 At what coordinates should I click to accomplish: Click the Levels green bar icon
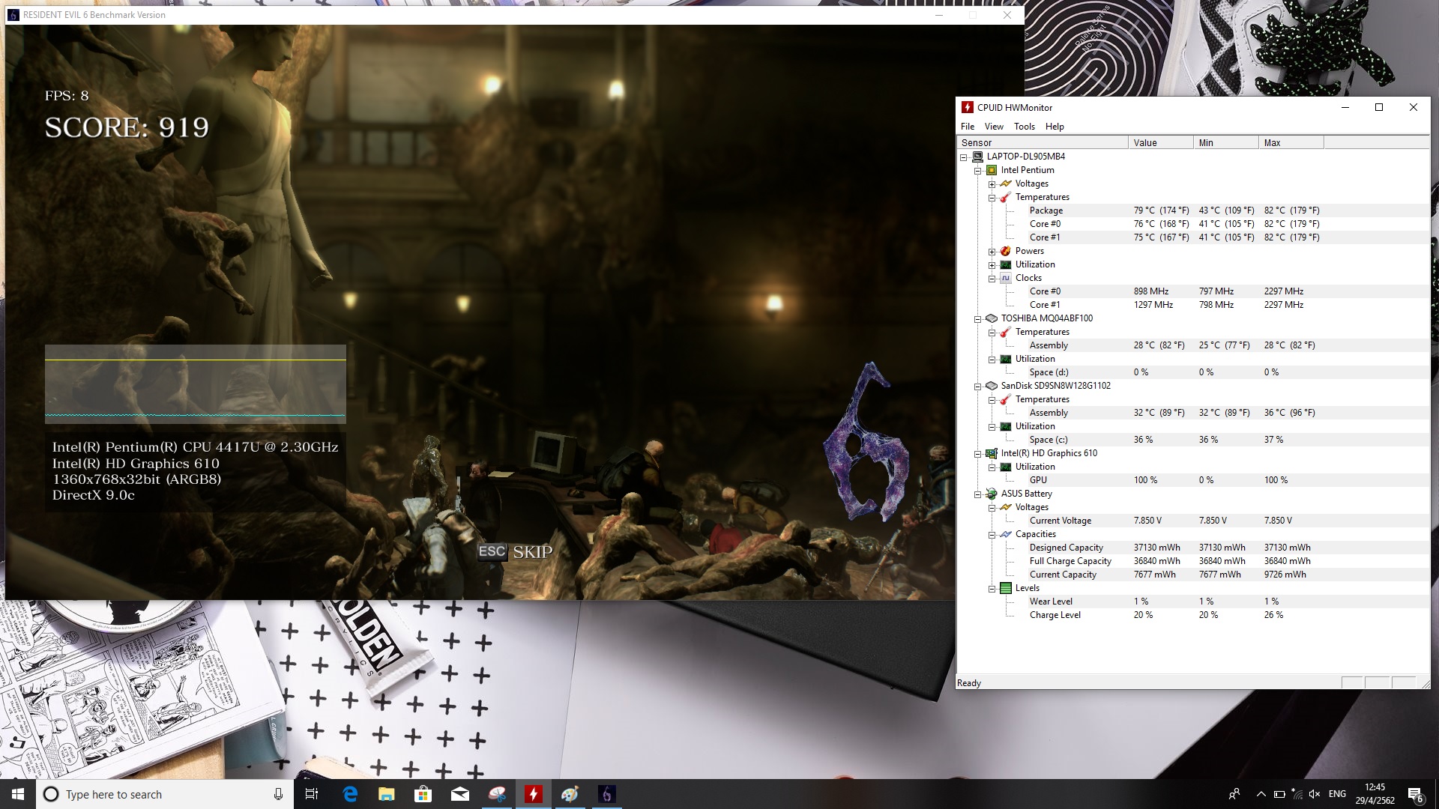(1006, 588)
